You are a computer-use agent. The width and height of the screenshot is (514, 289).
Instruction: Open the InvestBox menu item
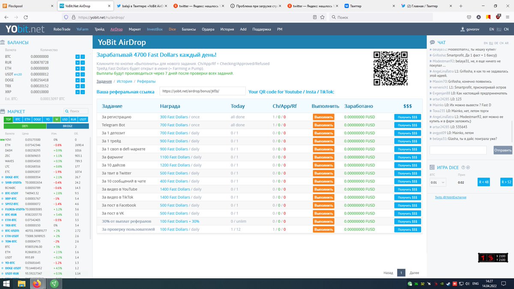[x=155, y=30]
